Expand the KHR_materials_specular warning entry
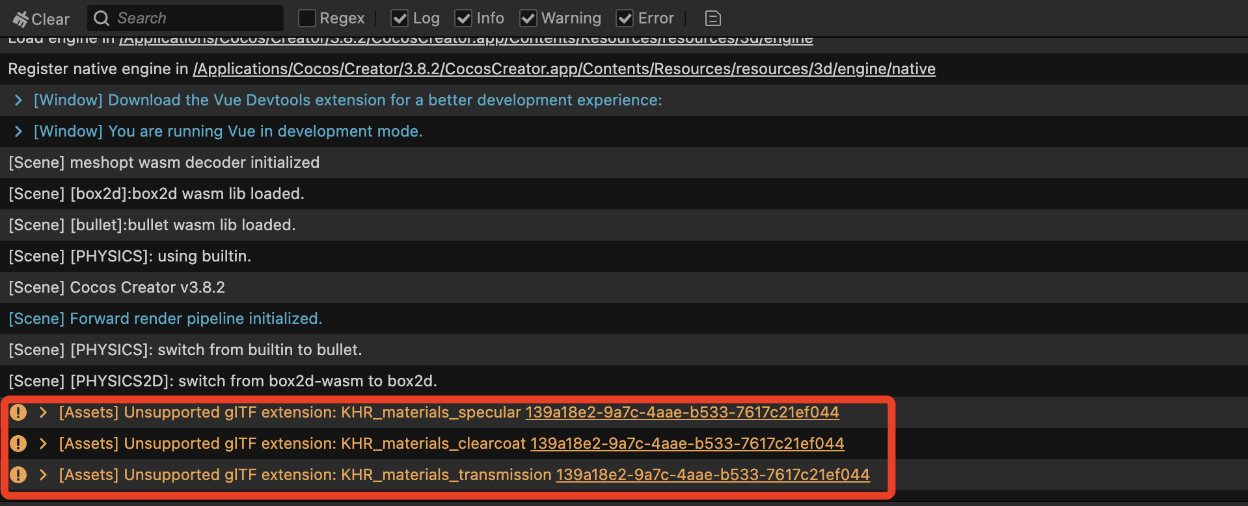1248x506 pixels. [43, 412]
